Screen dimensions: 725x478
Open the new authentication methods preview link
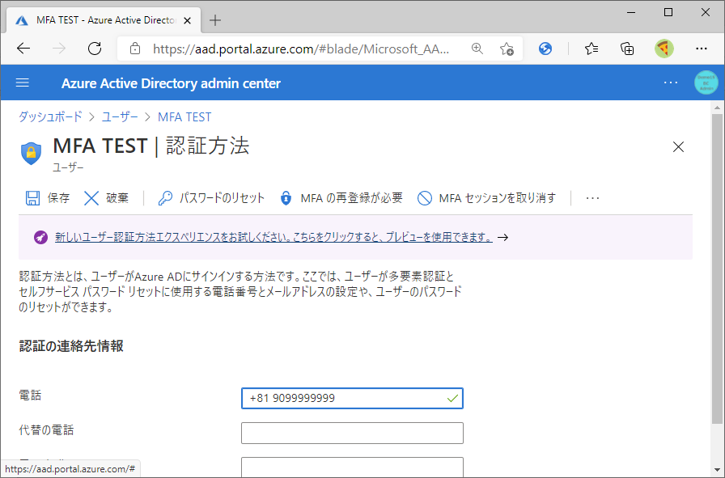(275, 236)
